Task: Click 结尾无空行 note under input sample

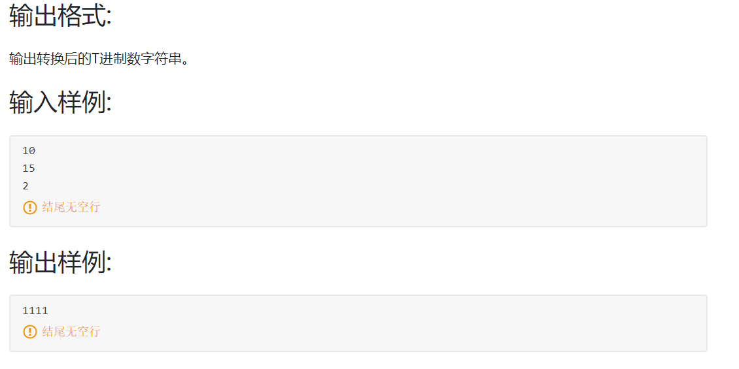Action: [71, 207]
